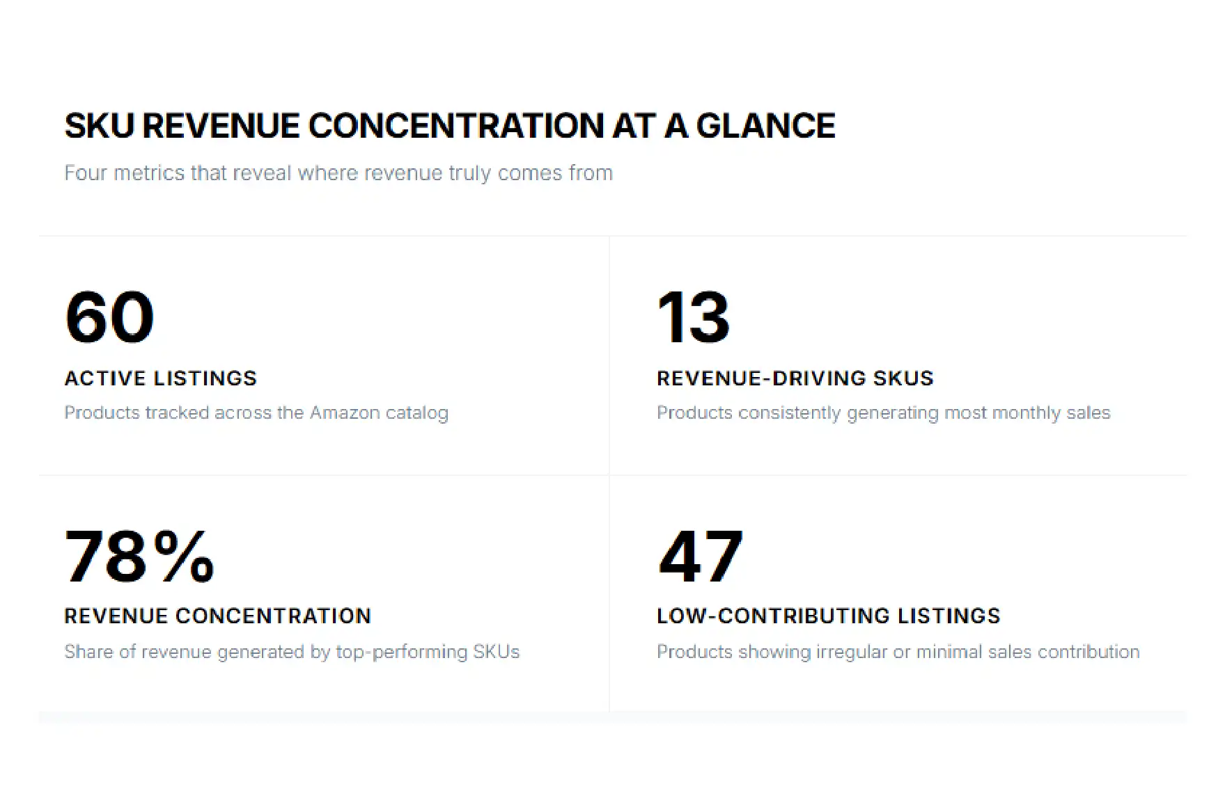
Task: Select the subtitle about four metrics
Action: pyautogui.click(x=338, y=173)
